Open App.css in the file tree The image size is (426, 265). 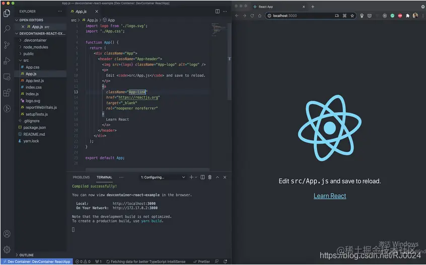[32, 67]
